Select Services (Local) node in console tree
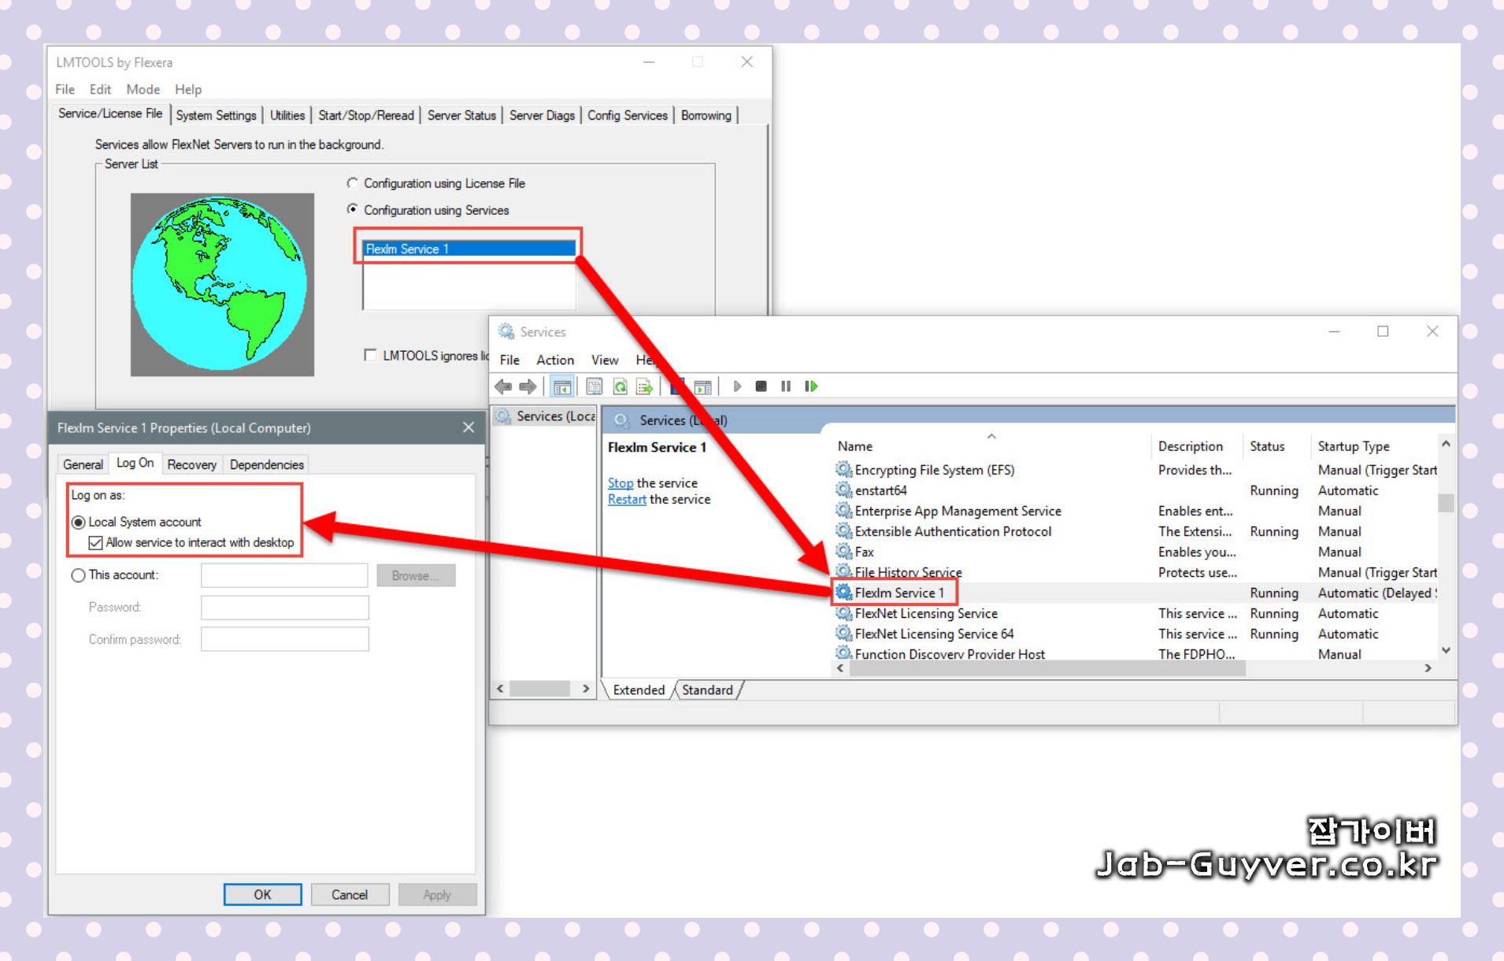Screen dimensions: 1504x961 pyautogui.click(x=545, y=416)
